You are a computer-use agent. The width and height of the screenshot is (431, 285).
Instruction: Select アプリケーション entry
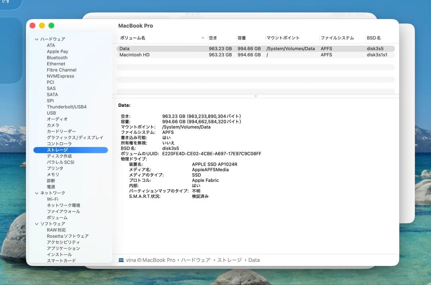pyautogui.click(x=63, y=248)
